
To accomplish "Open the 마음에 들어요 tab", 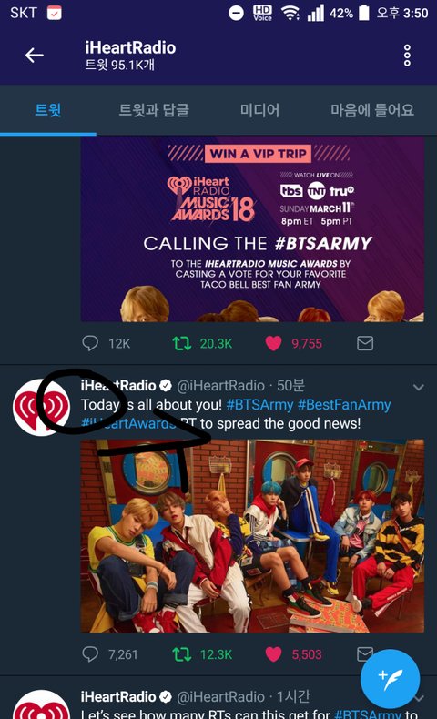I will point(372,110).
